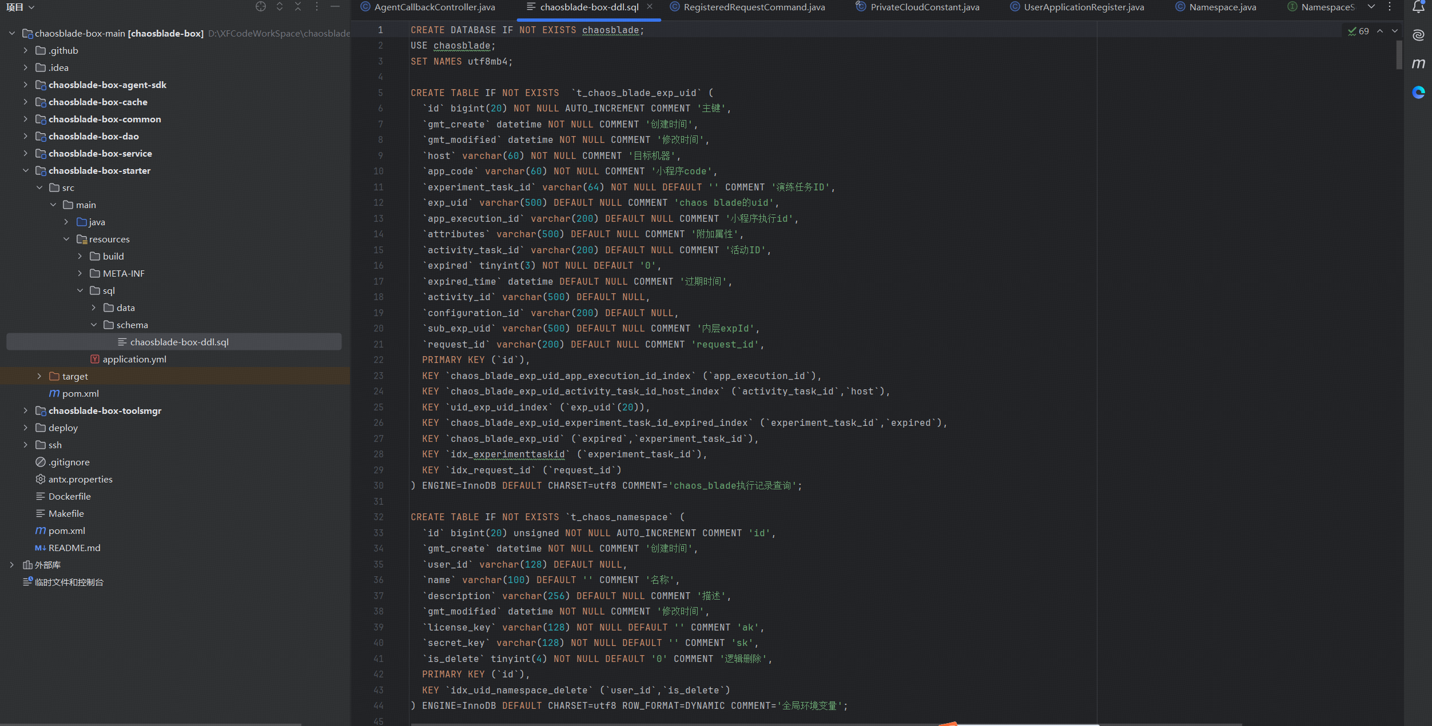Screen dimensions: 1432x726
Task: Collapse the resources folder
Action: coord(66,239)
